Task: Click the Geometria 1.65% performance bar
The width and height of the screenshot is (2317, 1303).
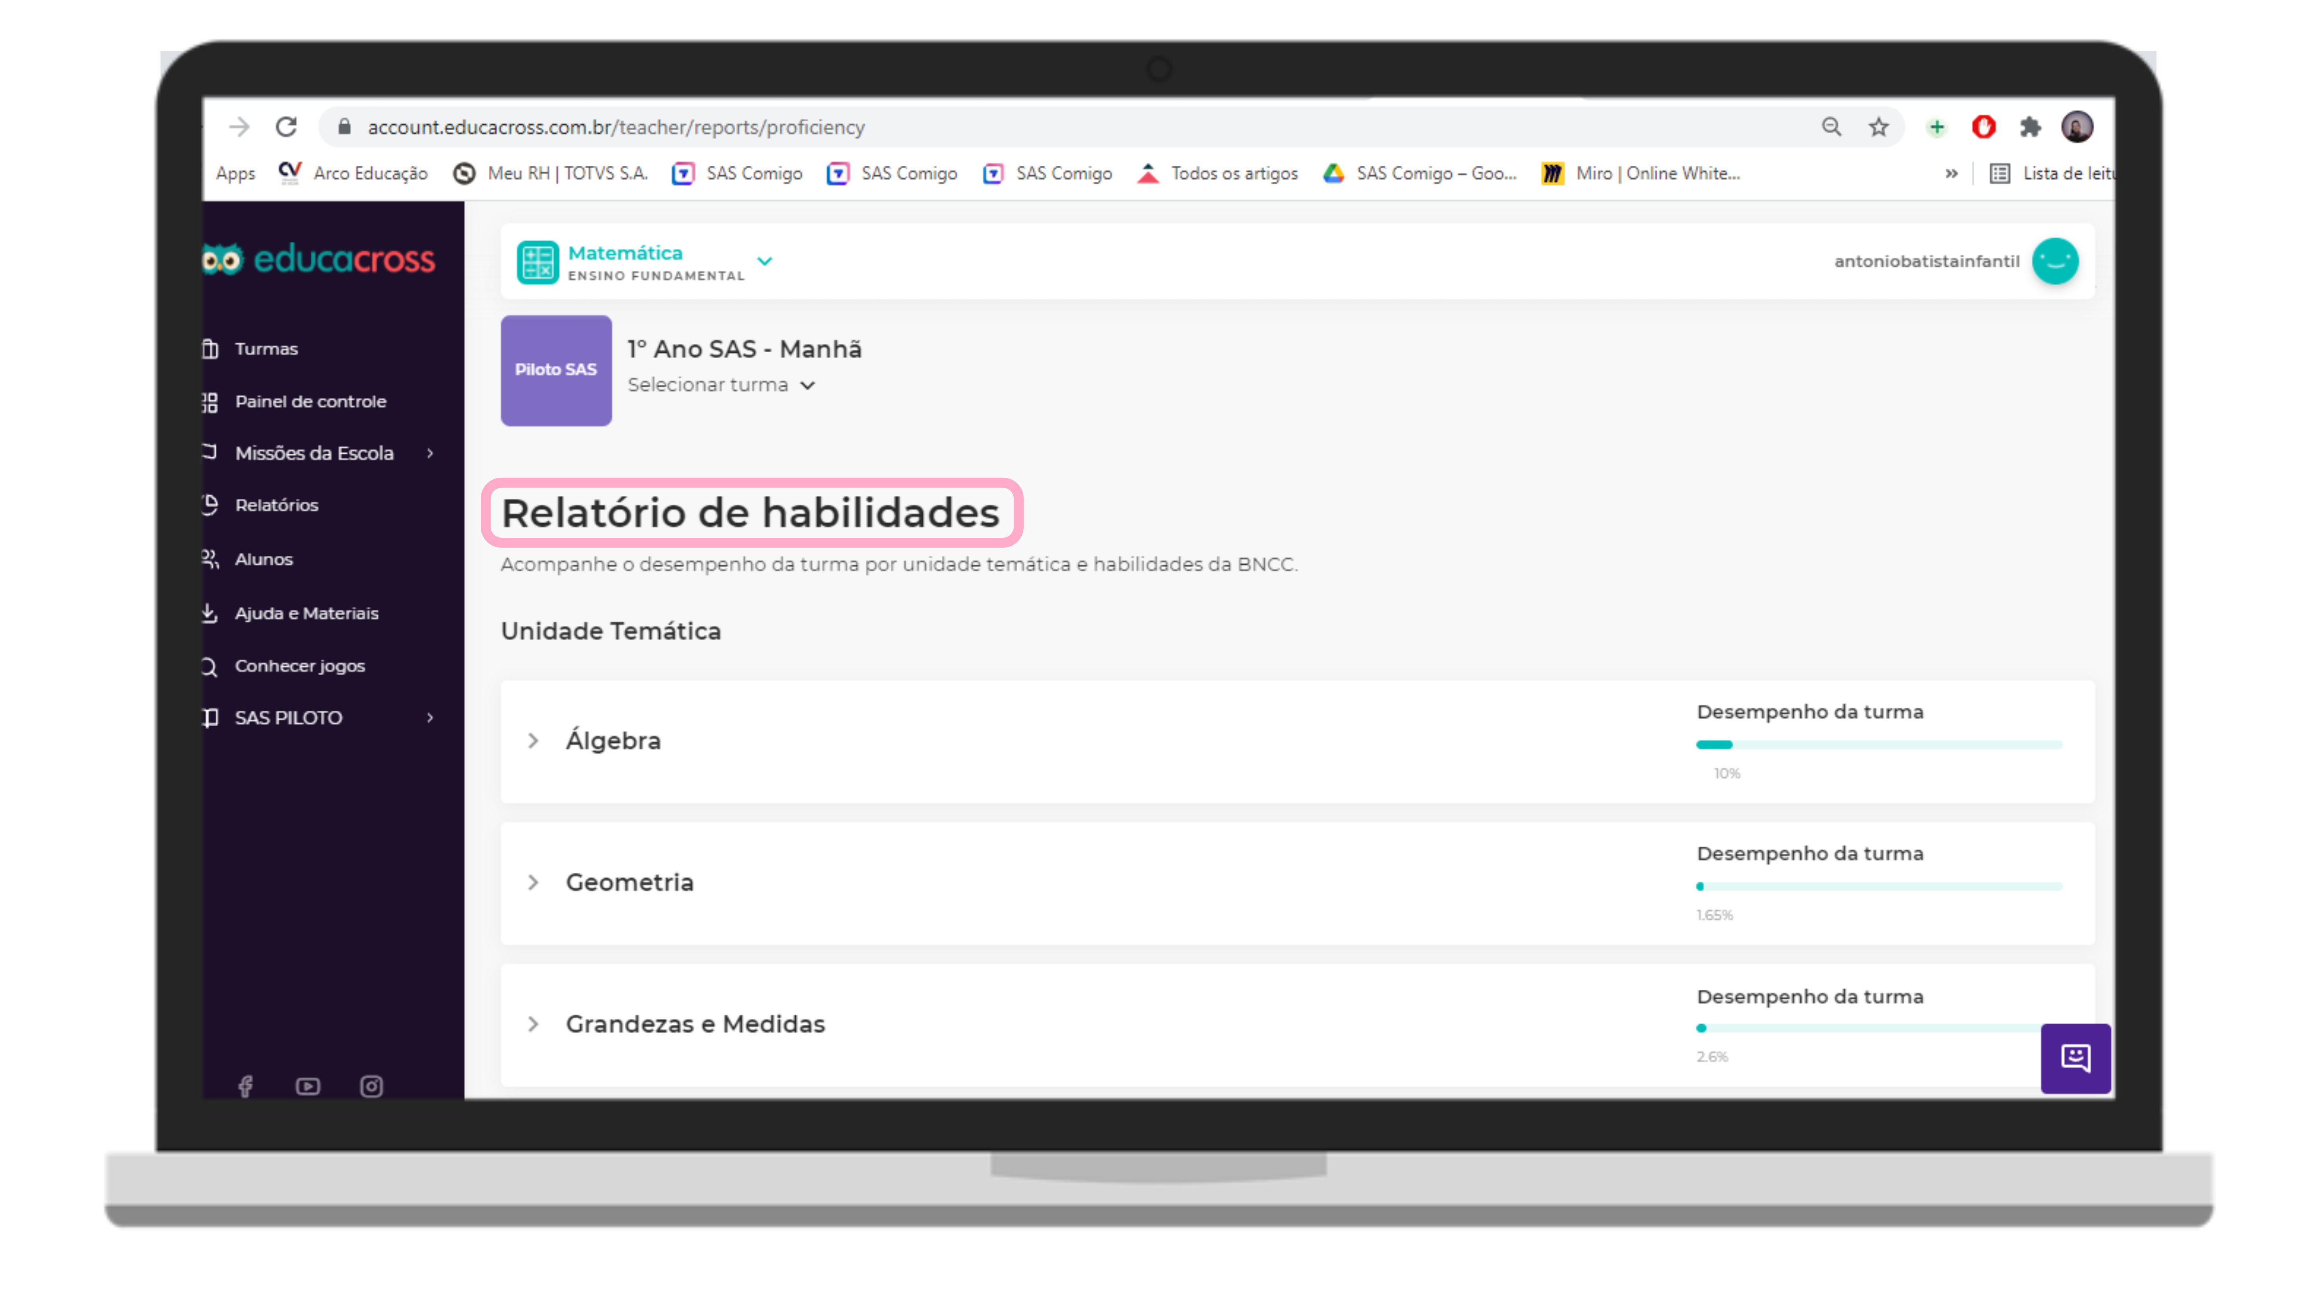Action: coord(1879,887)
